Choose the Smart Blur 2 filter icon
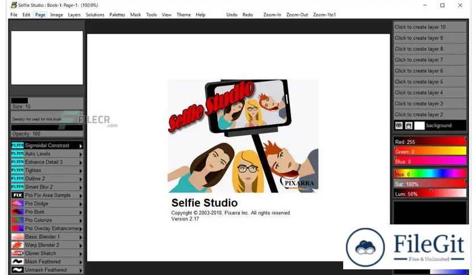This screenshot has width=475, height=275. point(17,187)
